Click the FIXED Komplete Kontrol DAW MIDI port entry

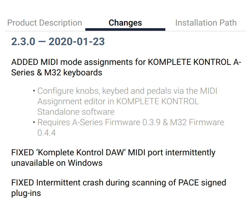coord(113,158)
